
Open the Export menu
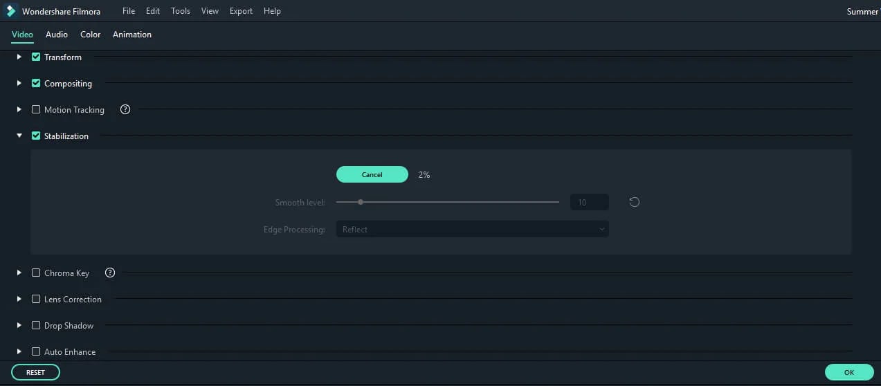pyautogui.click(x=241, y=11)
